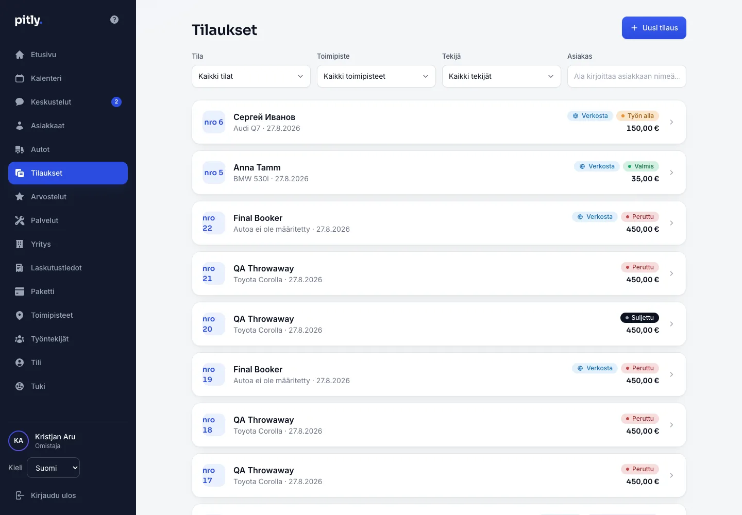Open the Kaikki toimipisteet dropdown
This screenshot has width=742, height=515.
[x=376, y=76]
